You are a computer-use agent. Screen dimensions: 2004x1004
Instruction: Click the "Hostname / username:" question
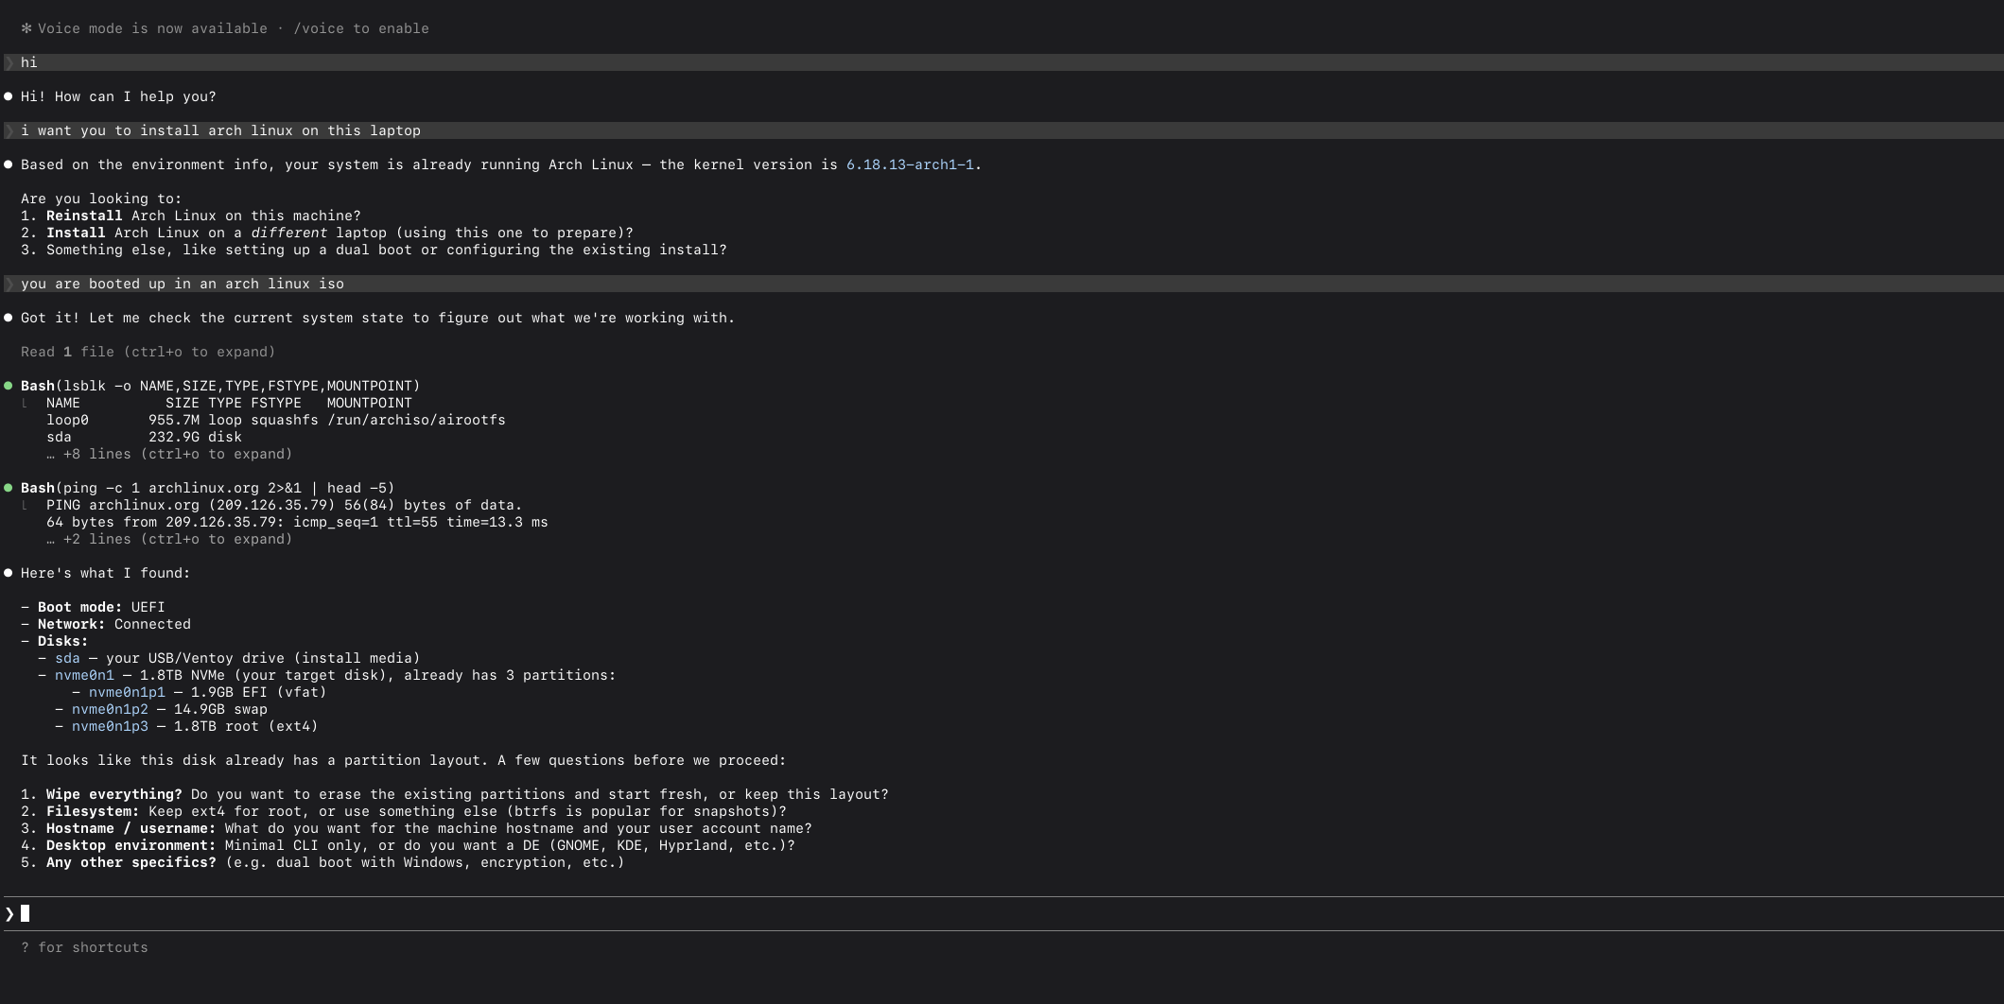(416, 828)
